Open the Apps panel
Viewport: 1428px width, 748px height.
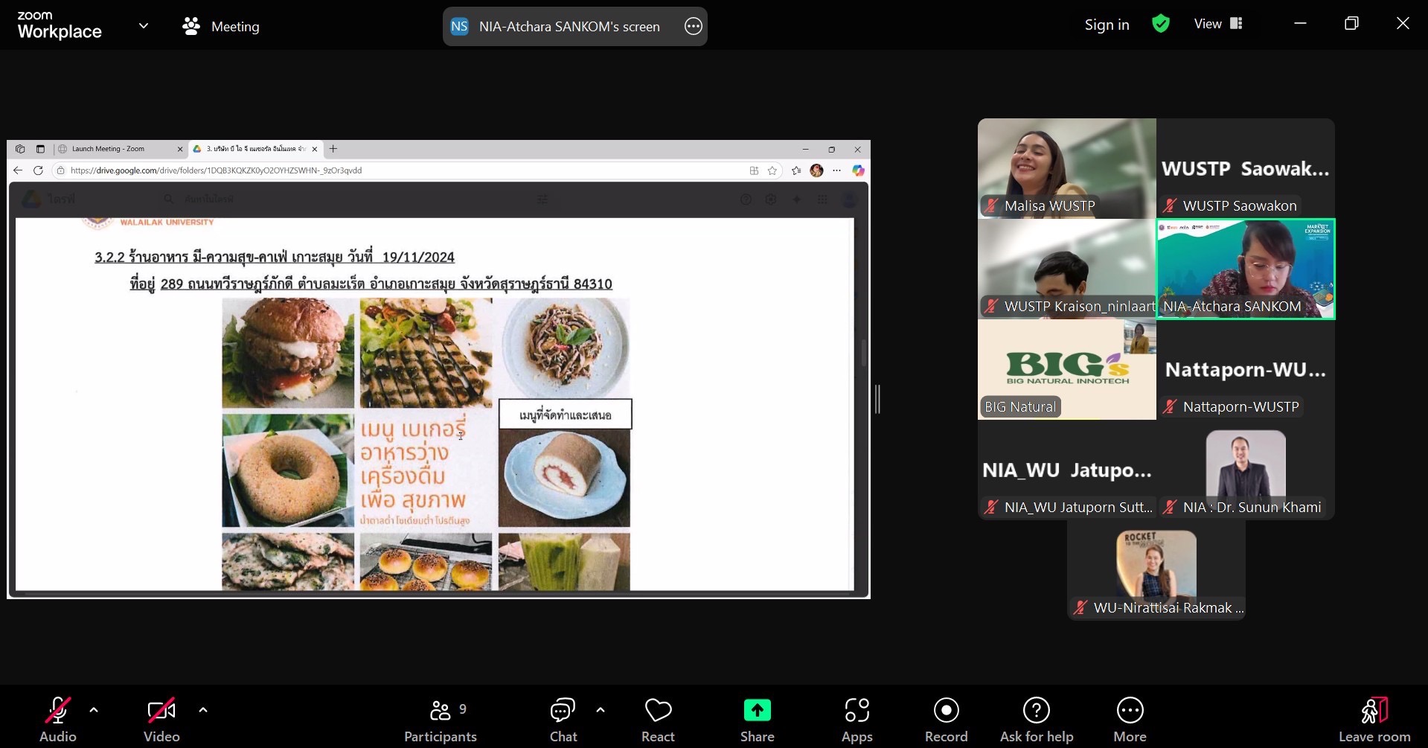857,720
